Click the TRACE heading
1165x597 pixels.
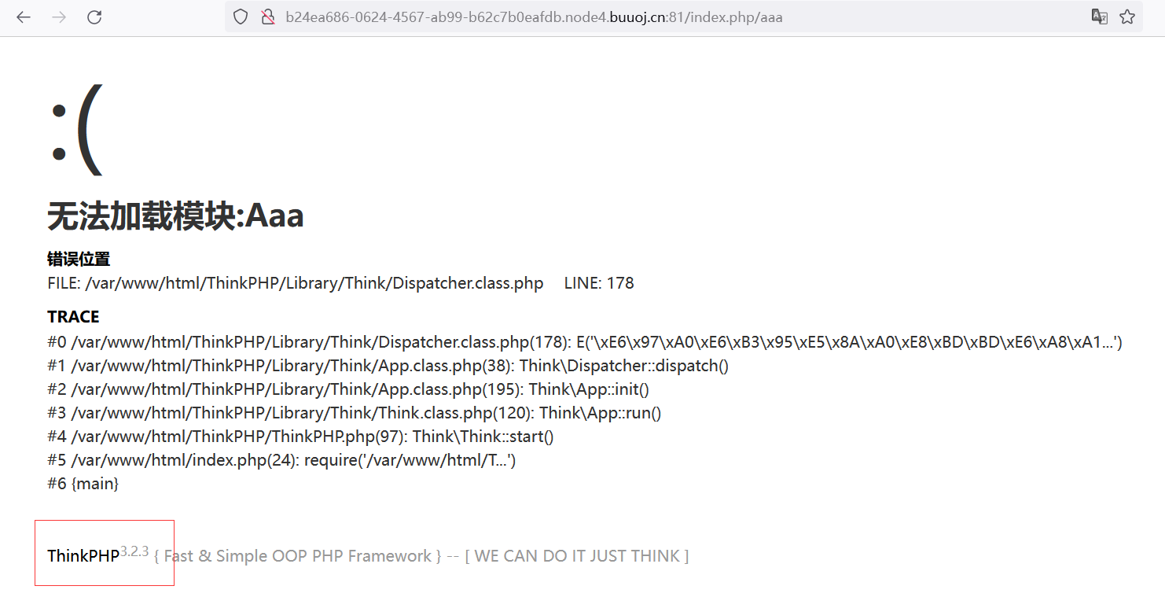point(73,317)
